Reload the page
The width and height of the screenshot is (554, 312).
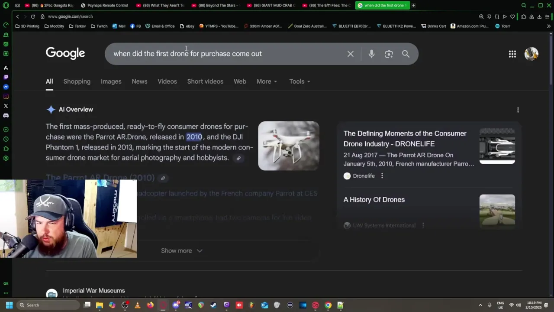pos(32,16)
